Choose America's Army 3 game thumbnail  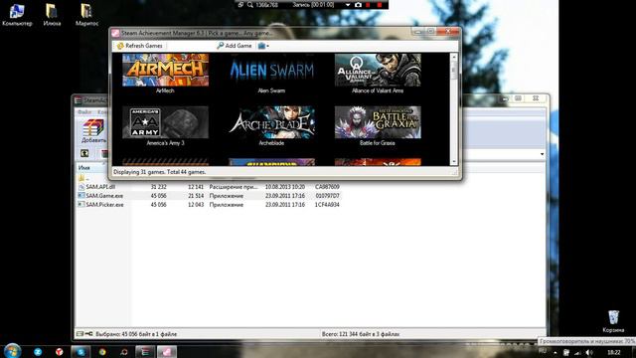(166, 122)
